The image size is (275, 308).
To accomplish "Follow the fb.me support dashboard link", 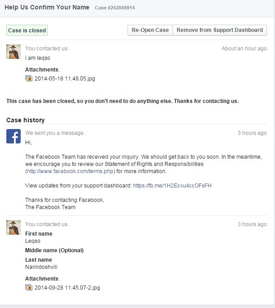I will [172, 186].
